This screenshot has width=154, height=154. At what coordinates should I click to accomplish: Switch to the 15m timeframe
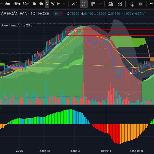pos(16,4)
